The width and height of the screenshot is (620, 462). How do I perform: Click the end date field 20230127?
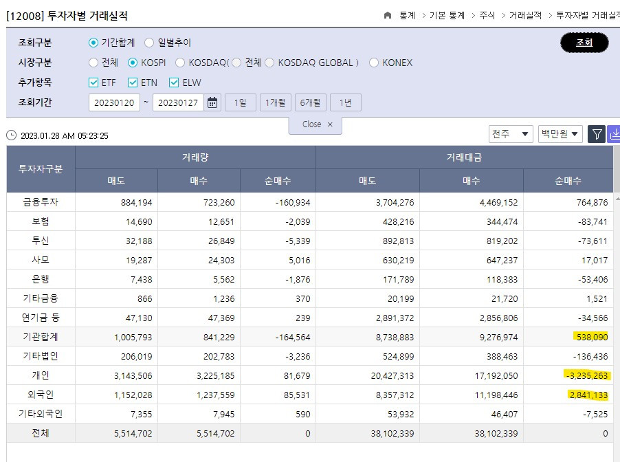[178, 102]
